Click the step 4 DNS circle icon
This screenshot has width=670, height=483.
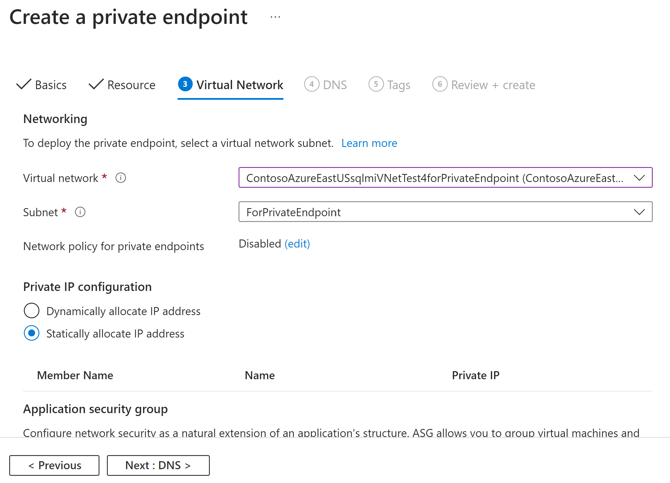[x=311, y=84]
